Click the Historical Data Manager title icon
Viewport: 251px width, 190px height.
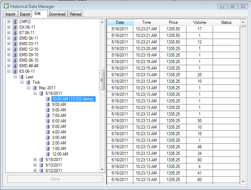(6, 6)
